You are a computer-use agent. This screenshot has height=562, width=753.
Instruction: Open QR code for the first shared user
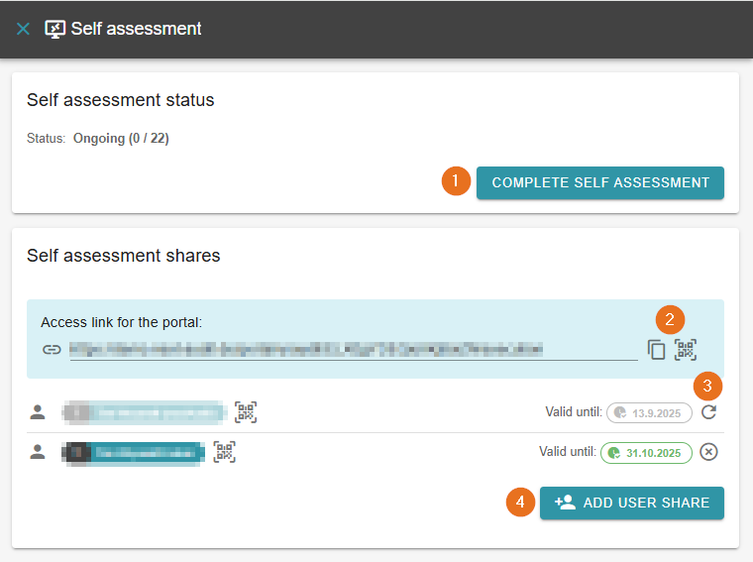click(246, 412)
